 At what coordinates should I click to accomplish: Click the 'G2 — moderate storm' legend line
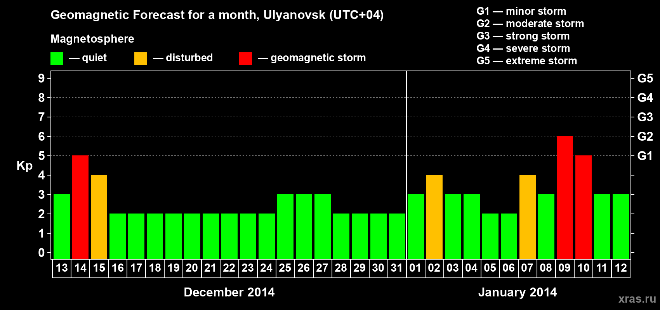tap(530, 24)
